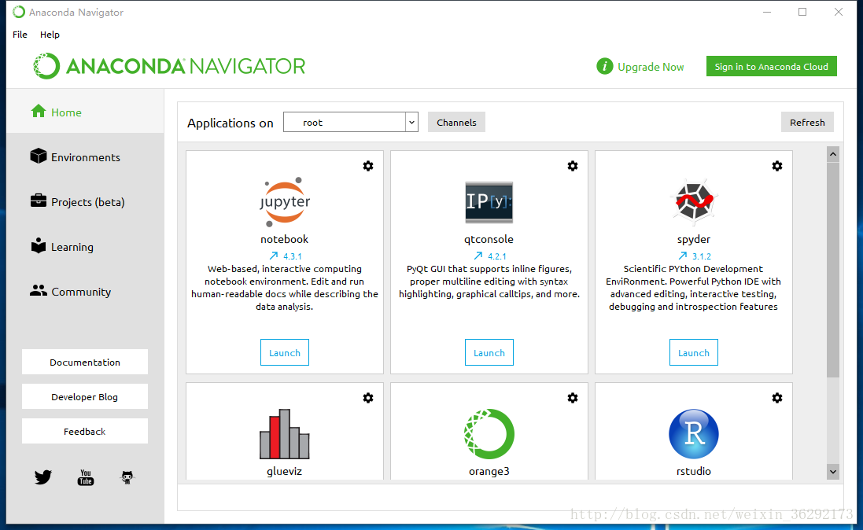Open the Developer Blog button

point(85,397)
